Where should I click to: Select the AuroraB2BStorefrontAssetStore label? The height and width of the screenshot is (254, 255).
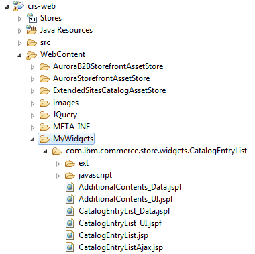(108, 66)
